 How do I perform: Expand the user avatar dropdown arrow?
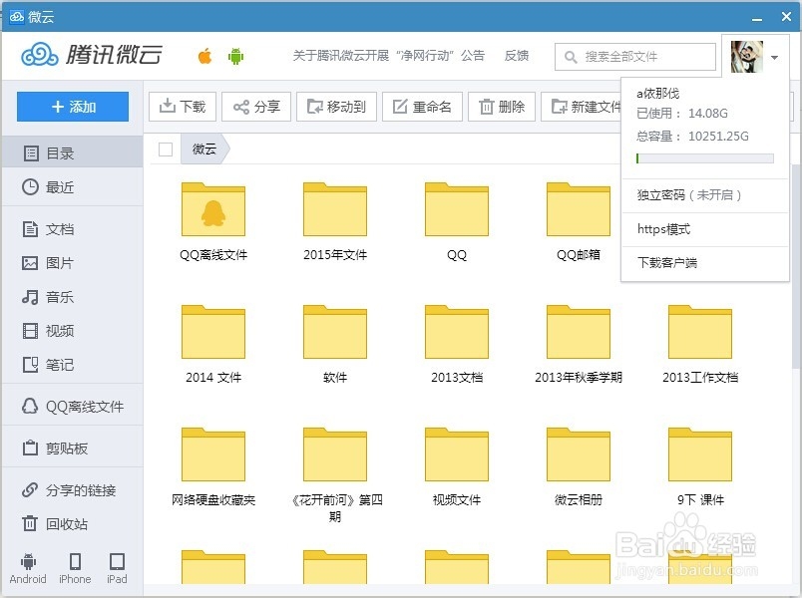[x=774, y=57]
